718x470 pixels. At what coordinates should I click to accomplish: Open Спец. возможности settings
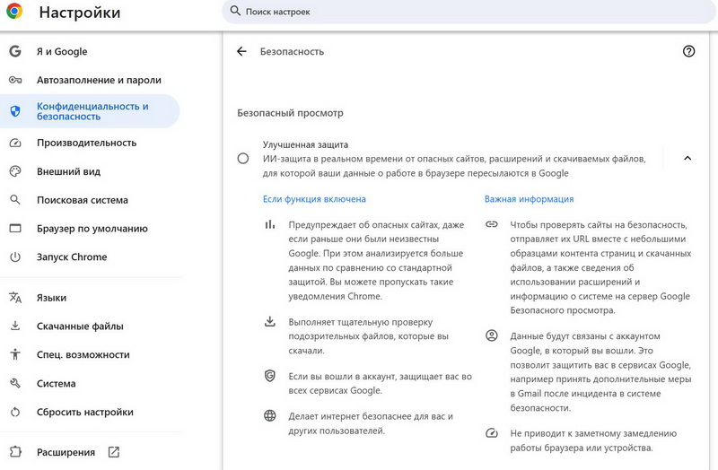click(83, 355)
